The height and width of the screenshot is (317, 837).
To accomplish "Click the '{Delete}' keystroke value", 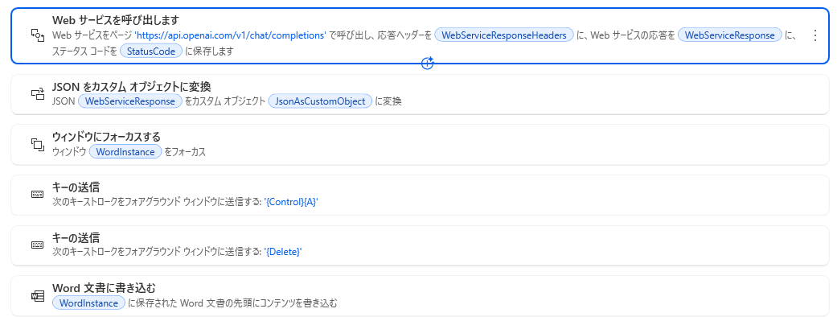I will (x=284, y=253).
